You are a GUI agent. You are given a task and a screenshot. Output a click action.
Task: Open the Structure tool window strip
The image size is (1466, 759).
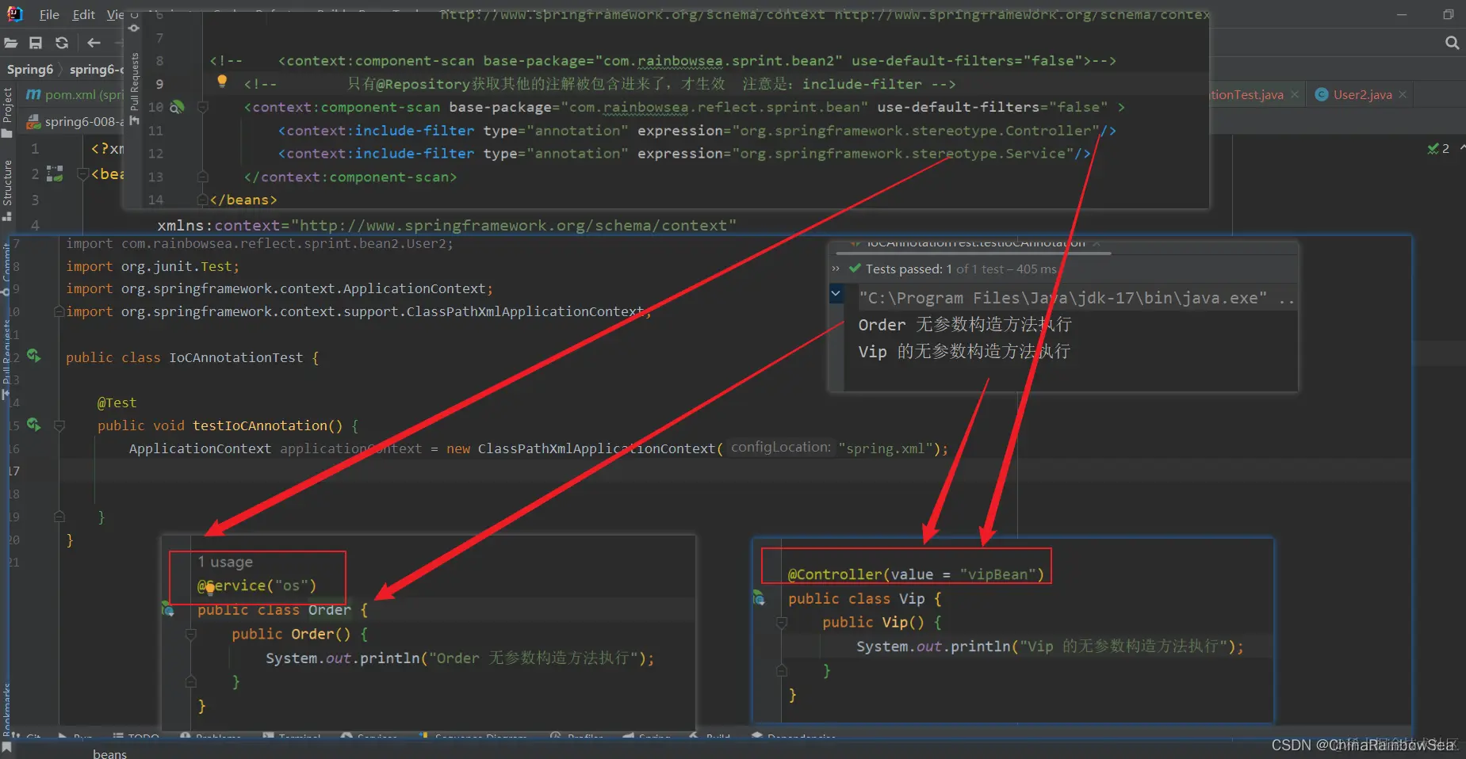click(8, 189)
